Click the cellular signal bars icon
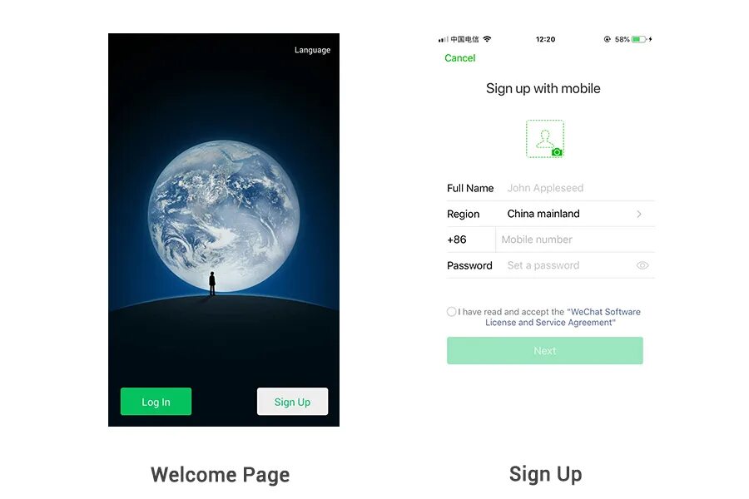Screen dimensions: 749x499 [444, 40]
